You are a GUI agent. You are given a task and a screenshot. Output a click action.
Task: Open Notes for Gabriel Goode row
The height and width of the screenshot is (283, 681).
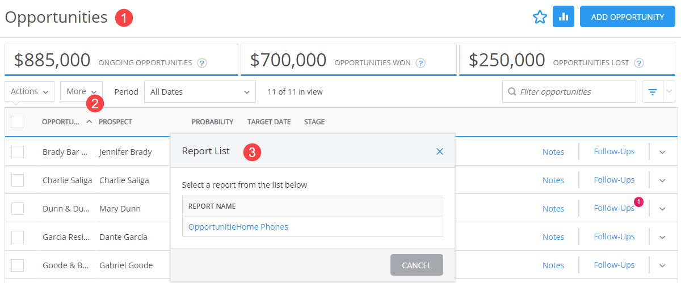click(553, 265)
